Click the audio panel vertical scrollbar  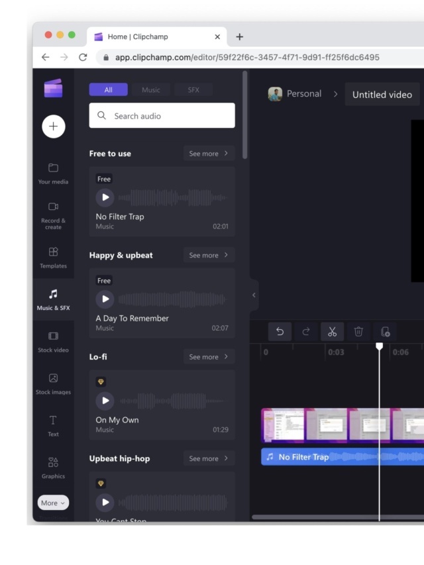point(245,115)
